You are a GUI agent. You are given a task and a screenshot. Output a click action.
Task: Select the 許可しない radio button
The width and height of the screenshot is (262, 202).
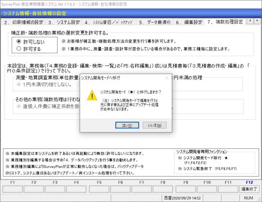(x=19, y=41)
